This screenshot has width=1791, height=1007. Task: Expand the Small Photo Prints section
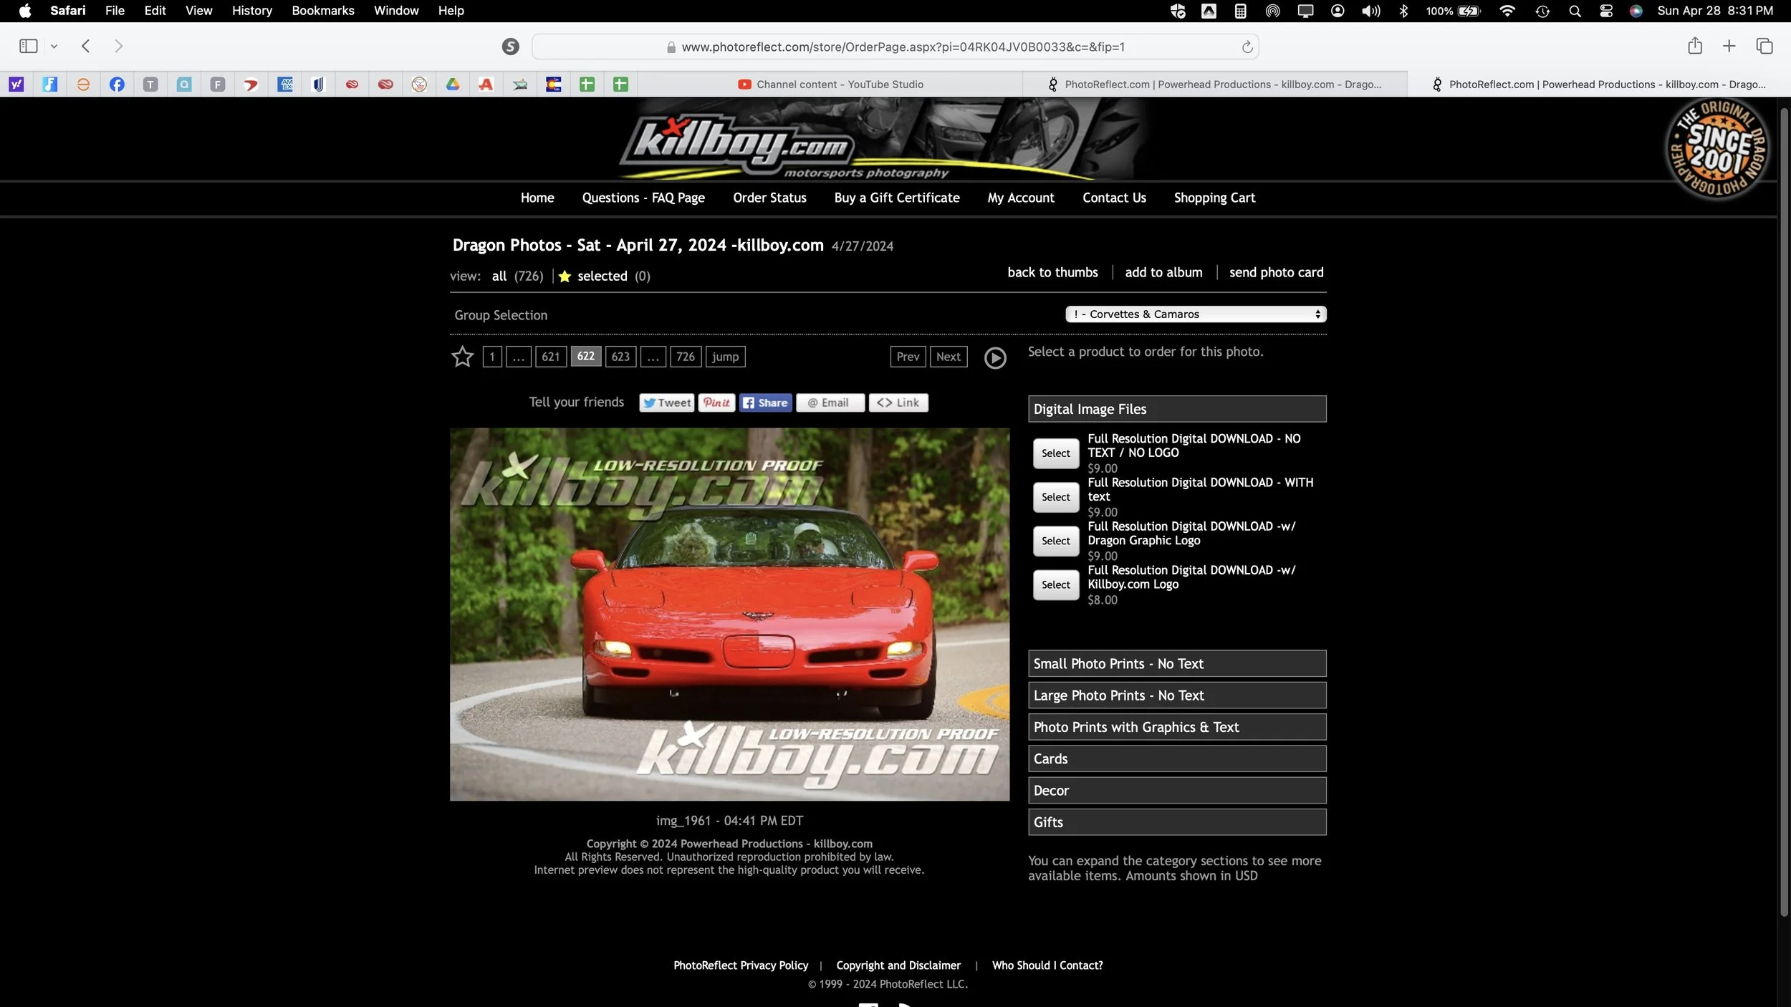(1176, 664)
